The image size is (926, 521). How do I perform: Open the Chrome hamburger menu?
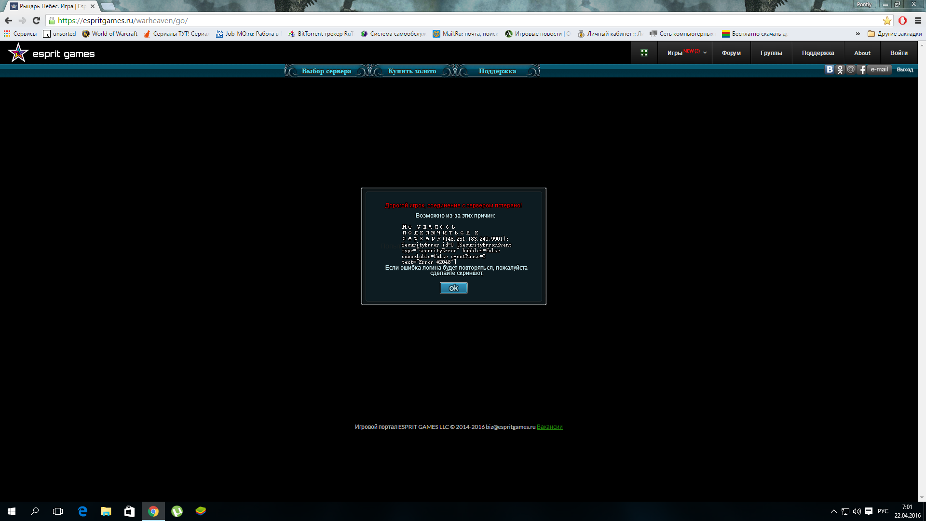(x=918, y=20)
